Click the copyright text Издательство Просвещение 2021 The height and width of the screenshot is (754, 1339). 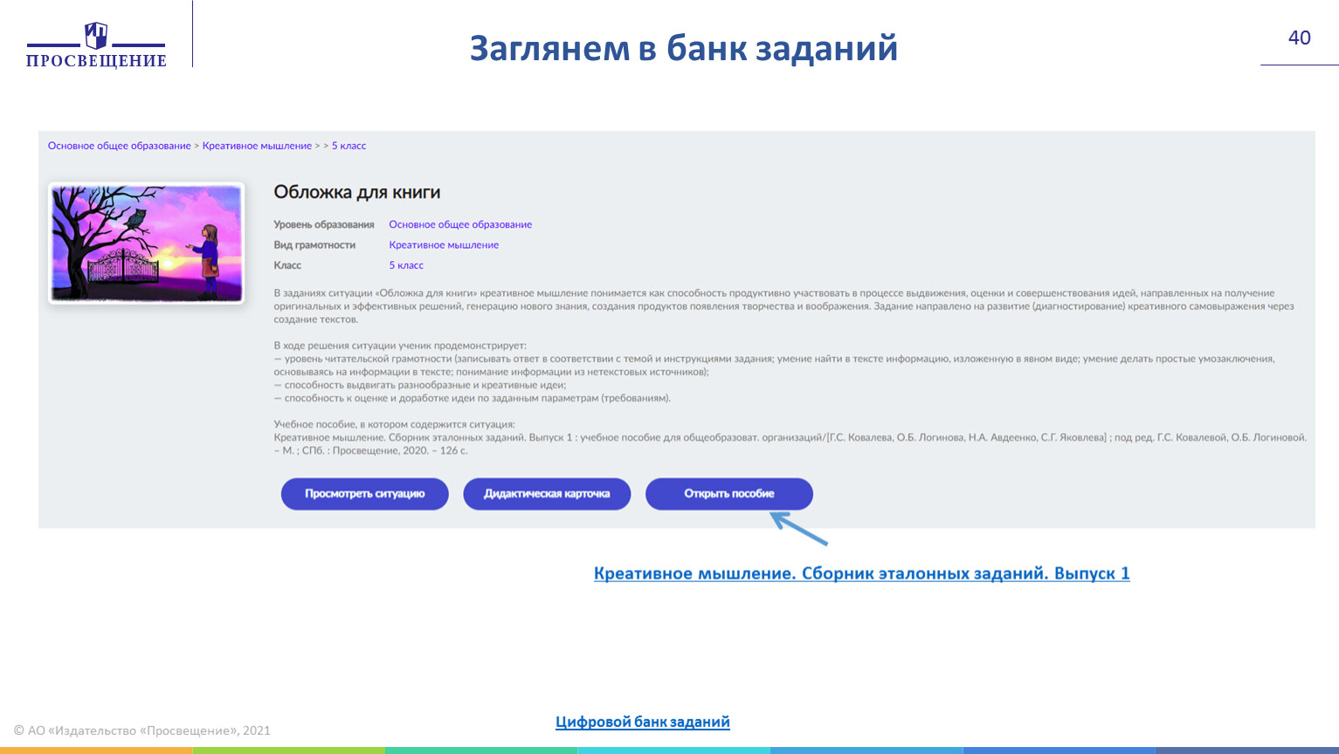(142, 730)
